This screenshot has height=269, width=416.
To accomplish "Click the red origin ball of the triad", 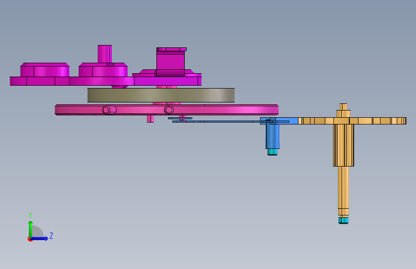I will coord(29,239).
